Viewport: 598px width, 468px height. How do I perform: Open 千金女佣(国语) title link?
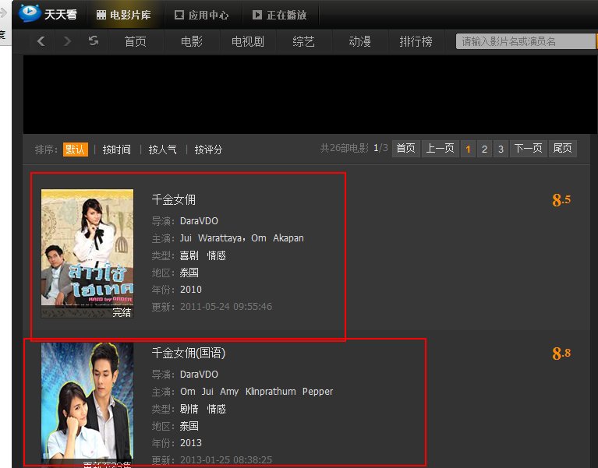(x=188, y=354)
